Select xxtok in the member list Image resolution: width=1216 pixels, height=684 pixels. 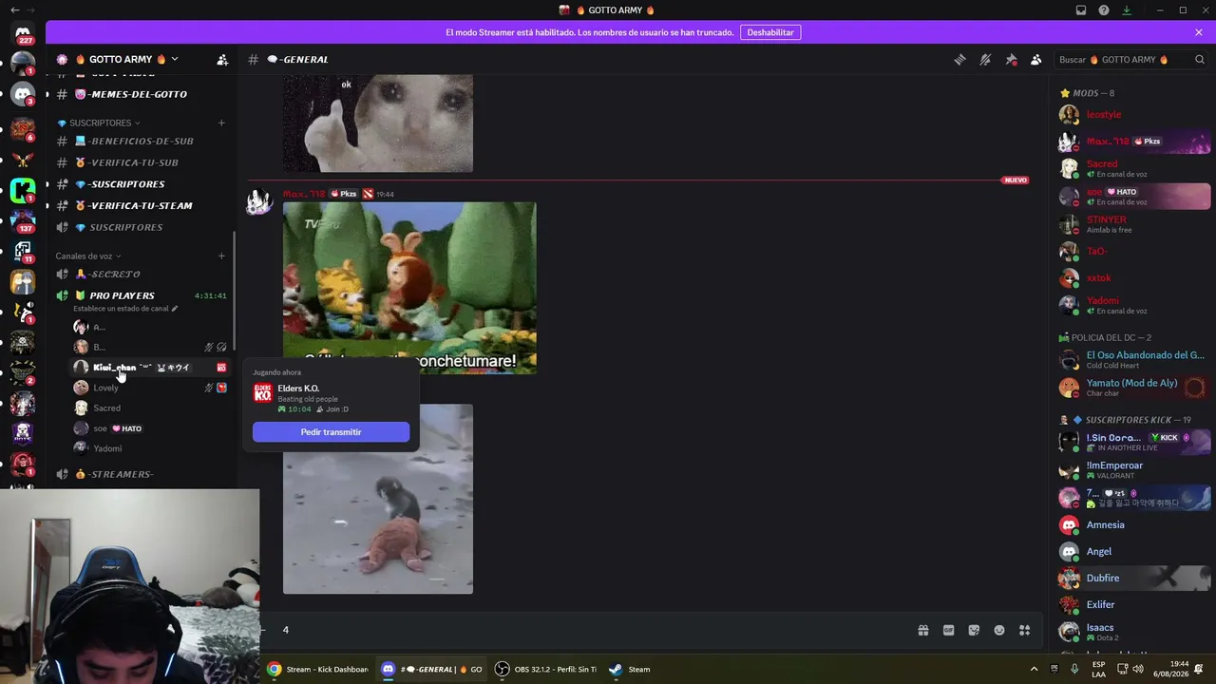click(1134, 278)
